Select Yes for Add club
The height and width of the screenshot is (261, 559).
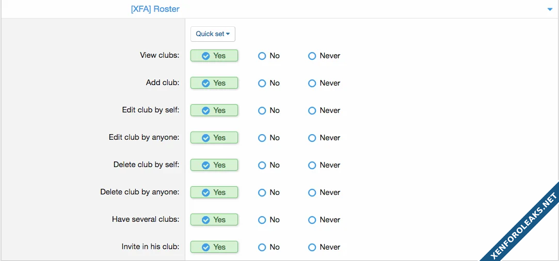[x=214, y=83]
